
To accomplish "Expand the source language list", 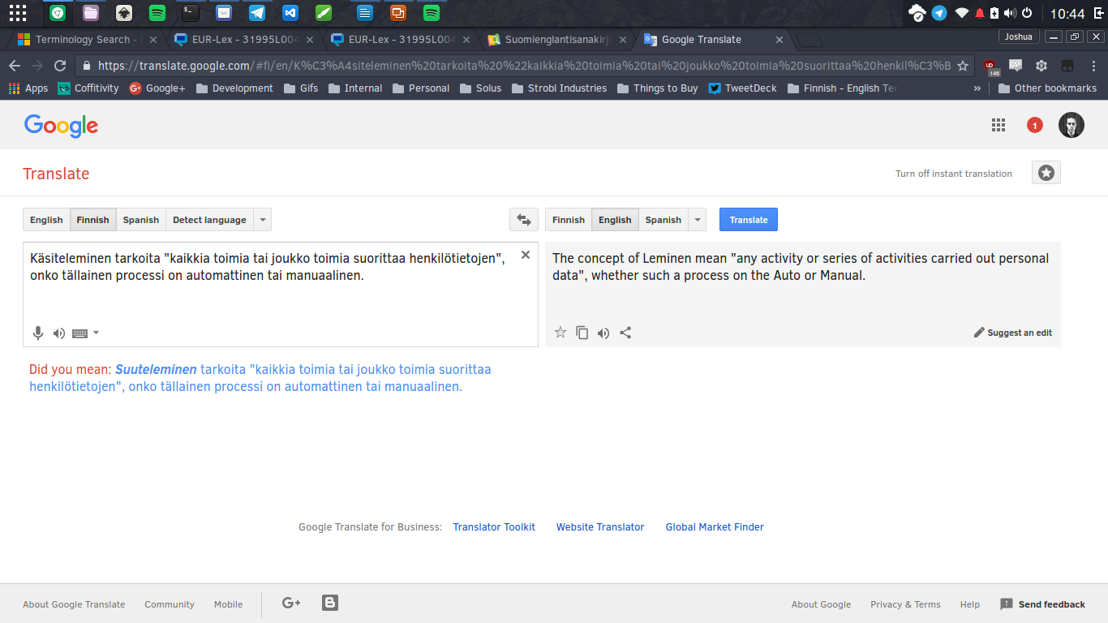I will tap(262, 220).
